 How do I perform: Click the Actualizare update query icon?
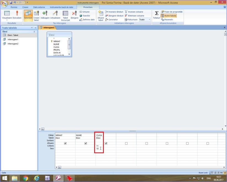click(x=55, y=15)
